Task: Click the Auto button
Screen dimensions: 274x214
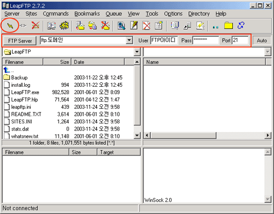Action: click(262, 40)
